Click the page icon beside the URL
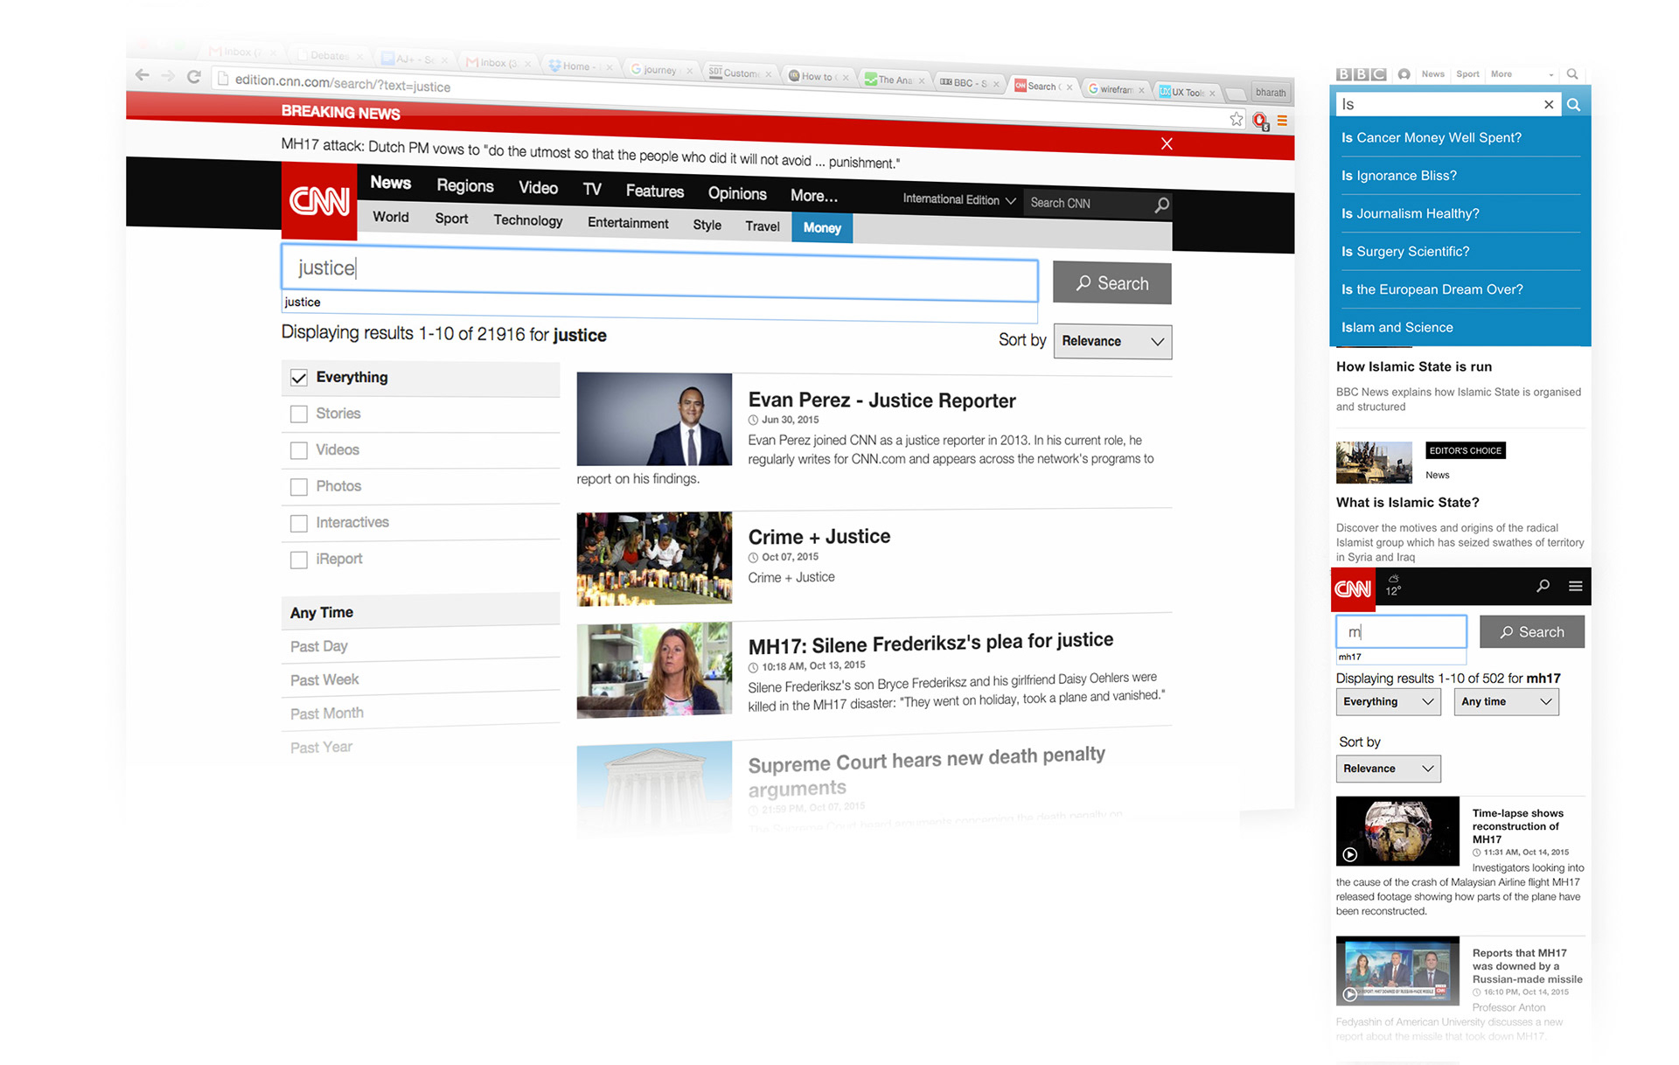The image size is (1679, 1065). (222, 79)
